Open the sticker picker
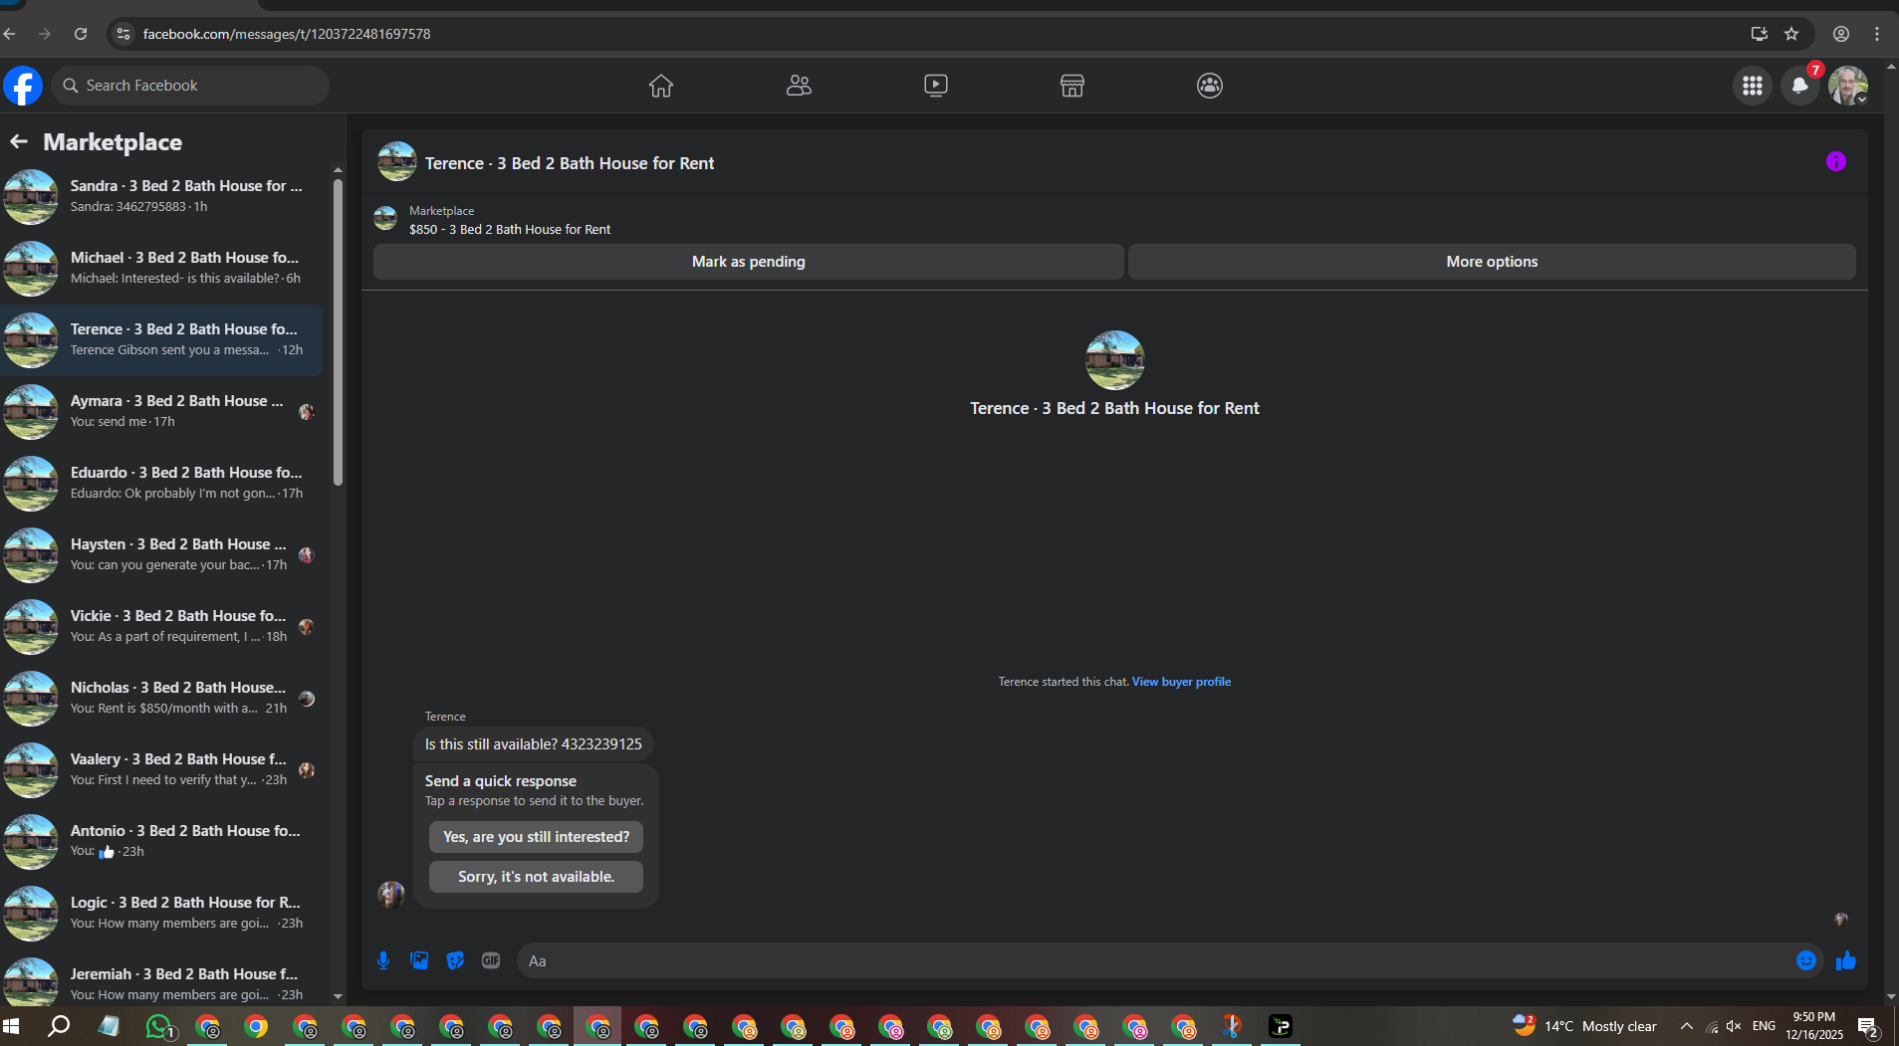Viewport: 1899px width, 1046px height. [455, 960]
